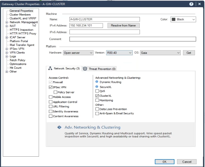Open the OS Gaia dropdown
The height and width of the screenshot is (167, 205).
click(x=160, y=53)
